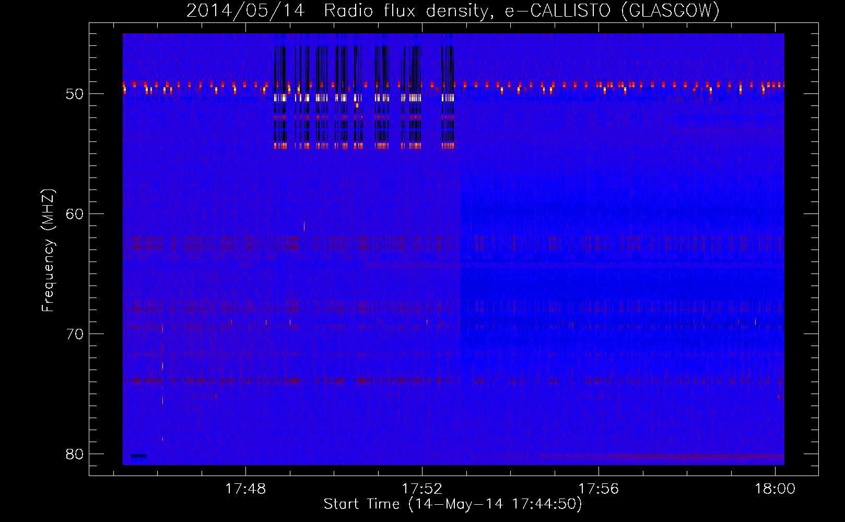
Task: Click the 60 frequency tick label
Action: click(x=75, y=214)
